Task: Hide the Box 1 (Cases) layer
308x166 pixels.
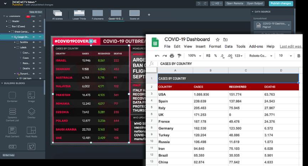Action: [33, 27]
